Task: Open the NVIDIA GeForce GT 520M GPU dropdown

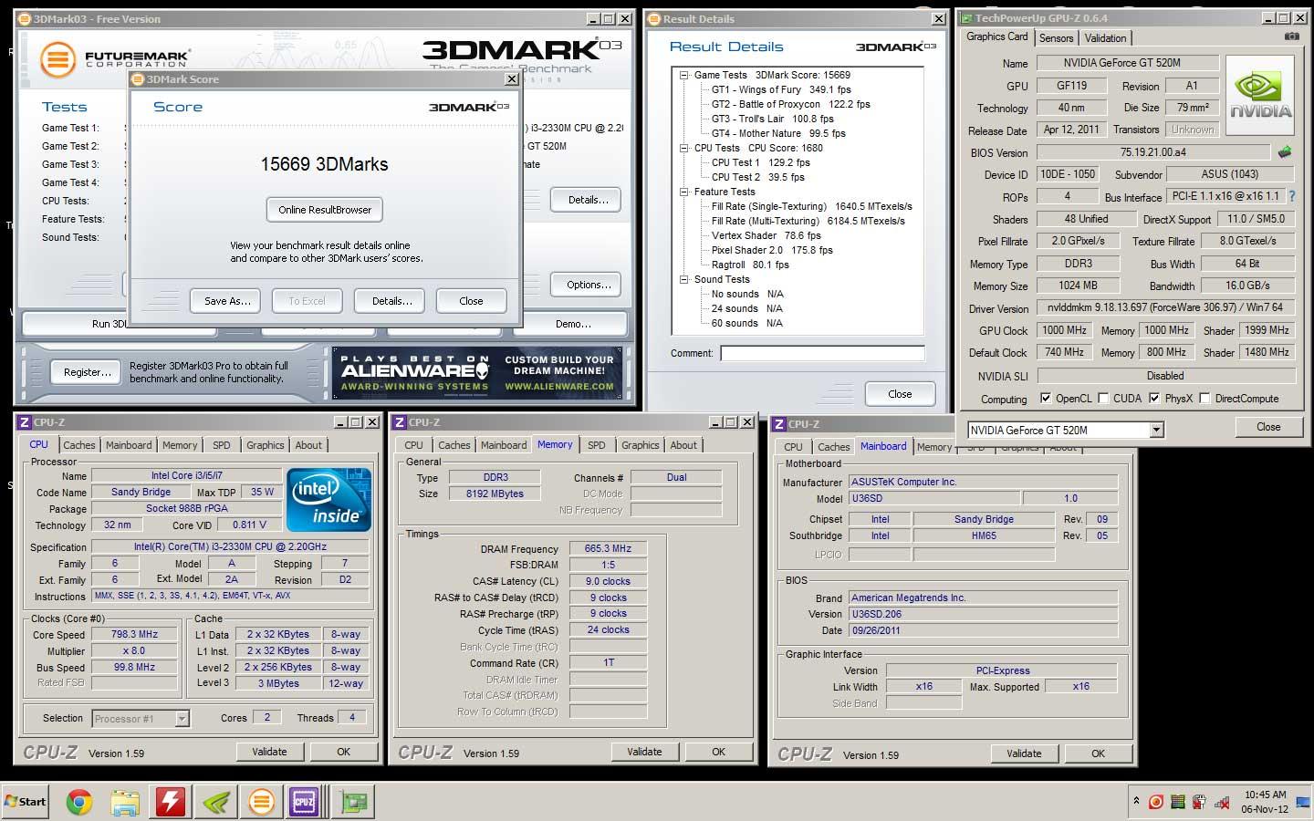Action: pos(1156,430)
